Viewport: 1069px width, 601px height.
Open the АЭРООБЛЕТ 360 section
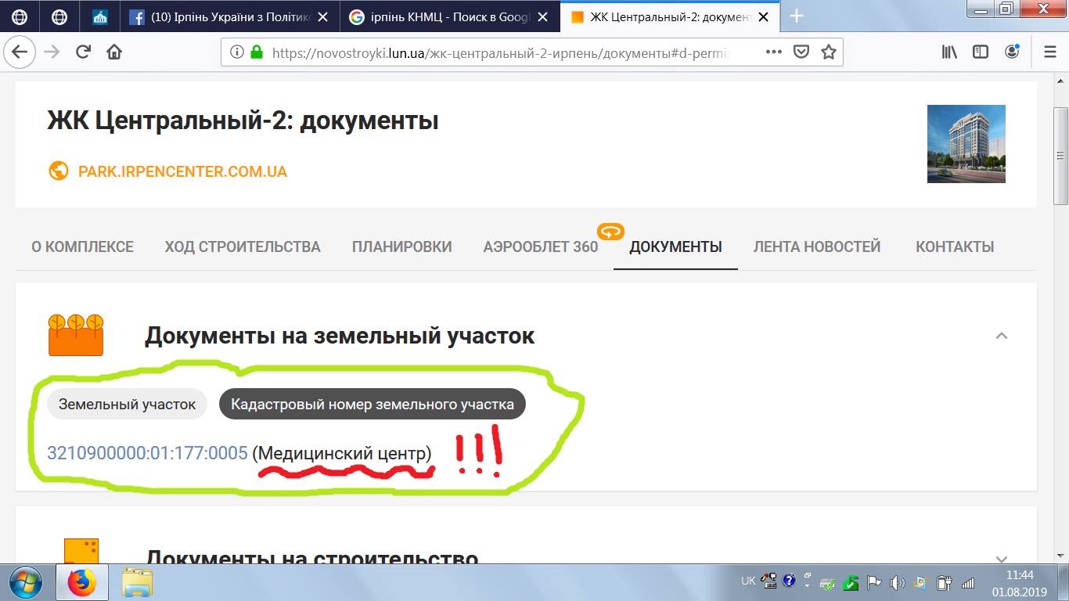pyautogui.click(x=541, y=247)
